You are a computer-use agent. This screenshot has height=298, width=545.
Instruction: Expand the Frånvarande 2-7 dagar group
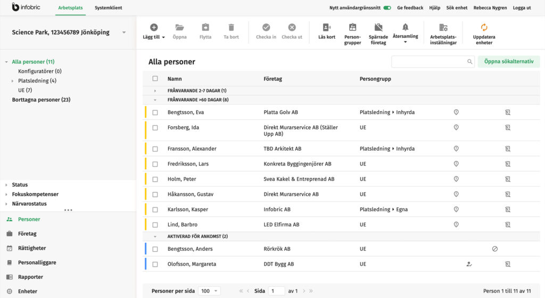[155, 91]
